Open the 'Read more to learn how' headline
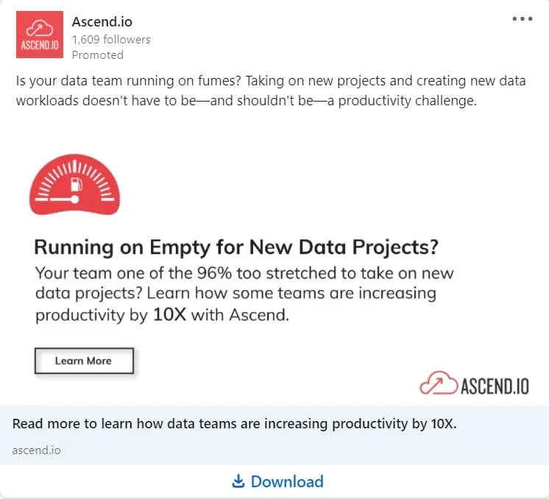The image size is (549, 499). pyautogui.click(x=234, y=424)
